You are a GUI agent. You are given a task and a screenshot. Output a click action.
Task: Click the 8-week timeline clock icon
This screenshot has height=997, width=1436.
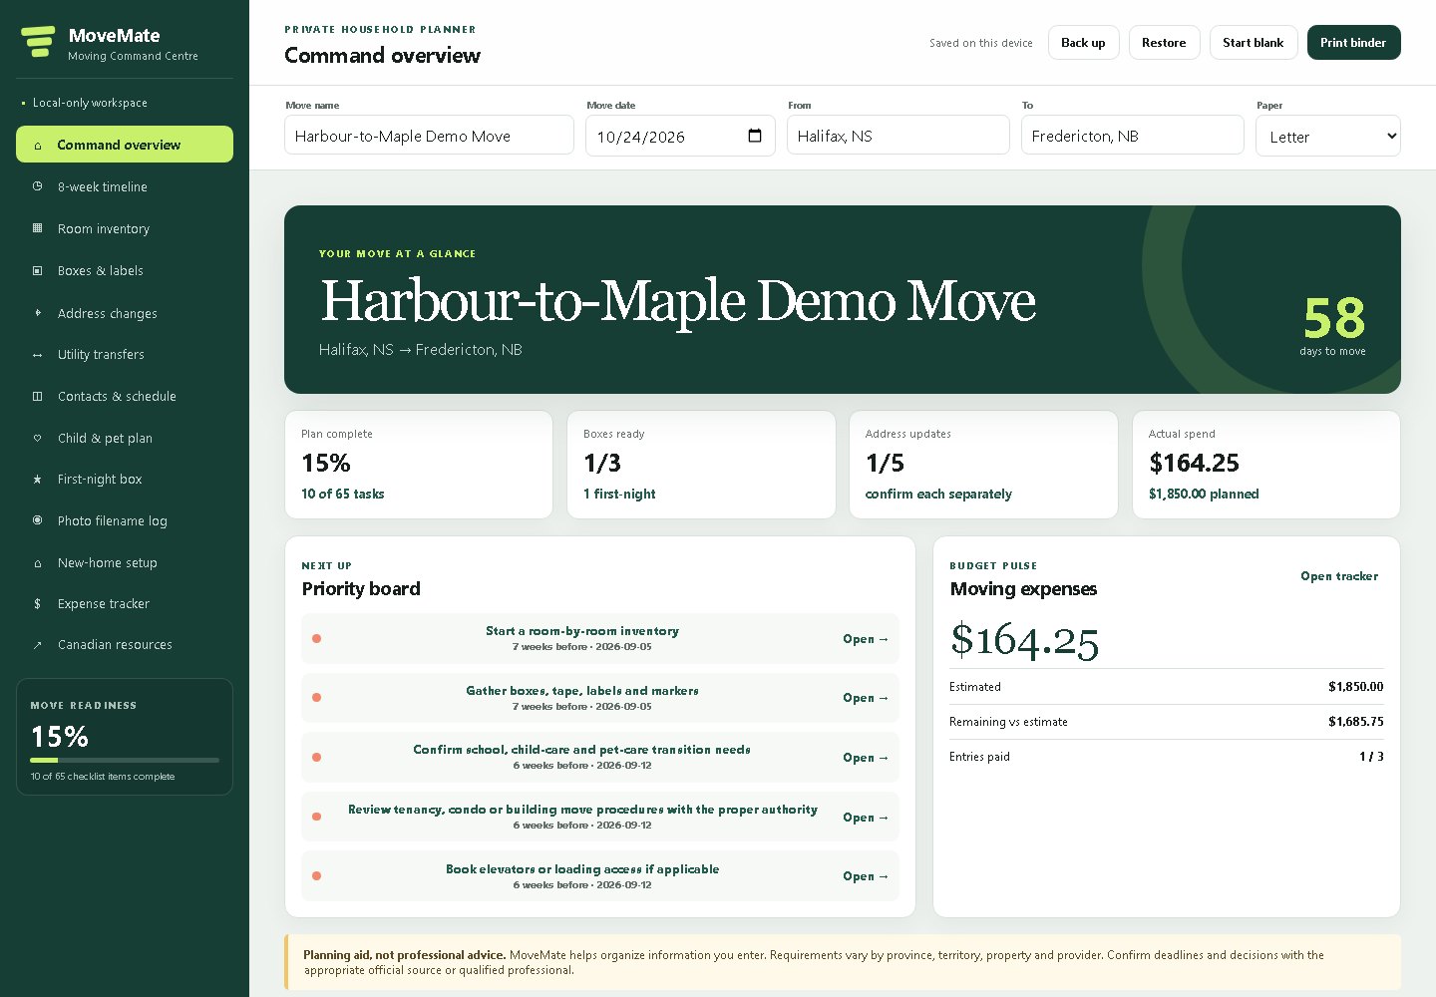tap(38, 186)
